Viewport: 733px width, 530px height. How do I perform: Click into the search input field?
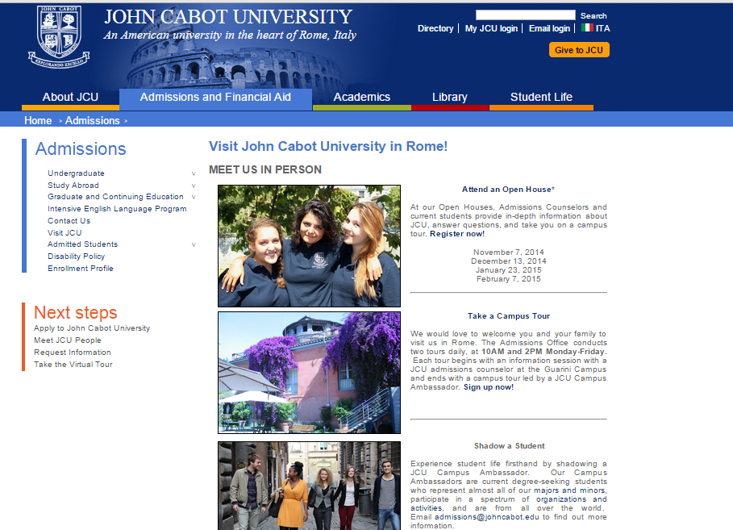pos(526,15)
